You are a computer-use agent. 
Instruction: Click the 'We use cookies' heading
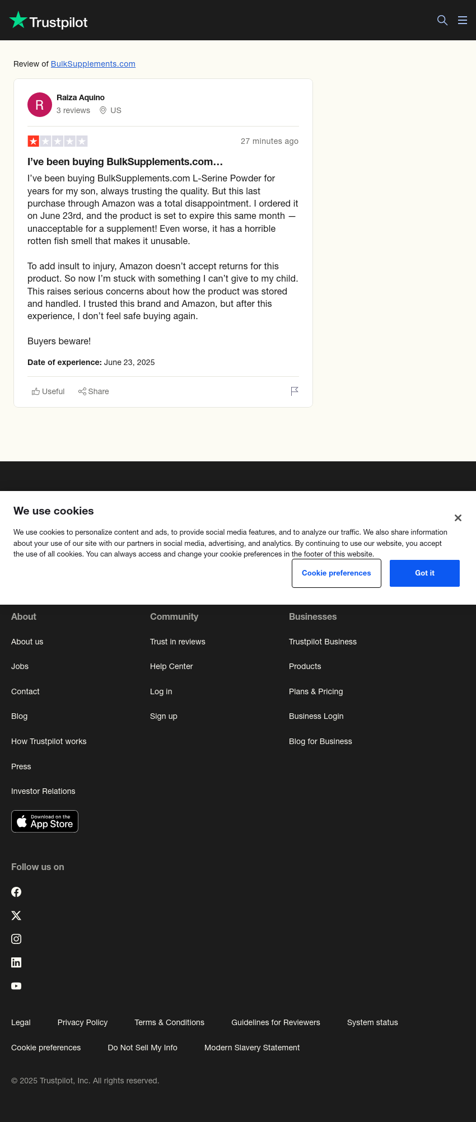[x=54, y=511]
